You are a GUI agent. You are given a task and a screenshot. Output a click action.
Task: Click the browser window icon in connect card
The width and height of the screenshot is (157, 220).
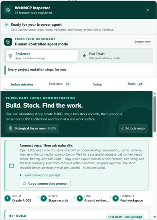pyautogui.click(x=12, y=165)
